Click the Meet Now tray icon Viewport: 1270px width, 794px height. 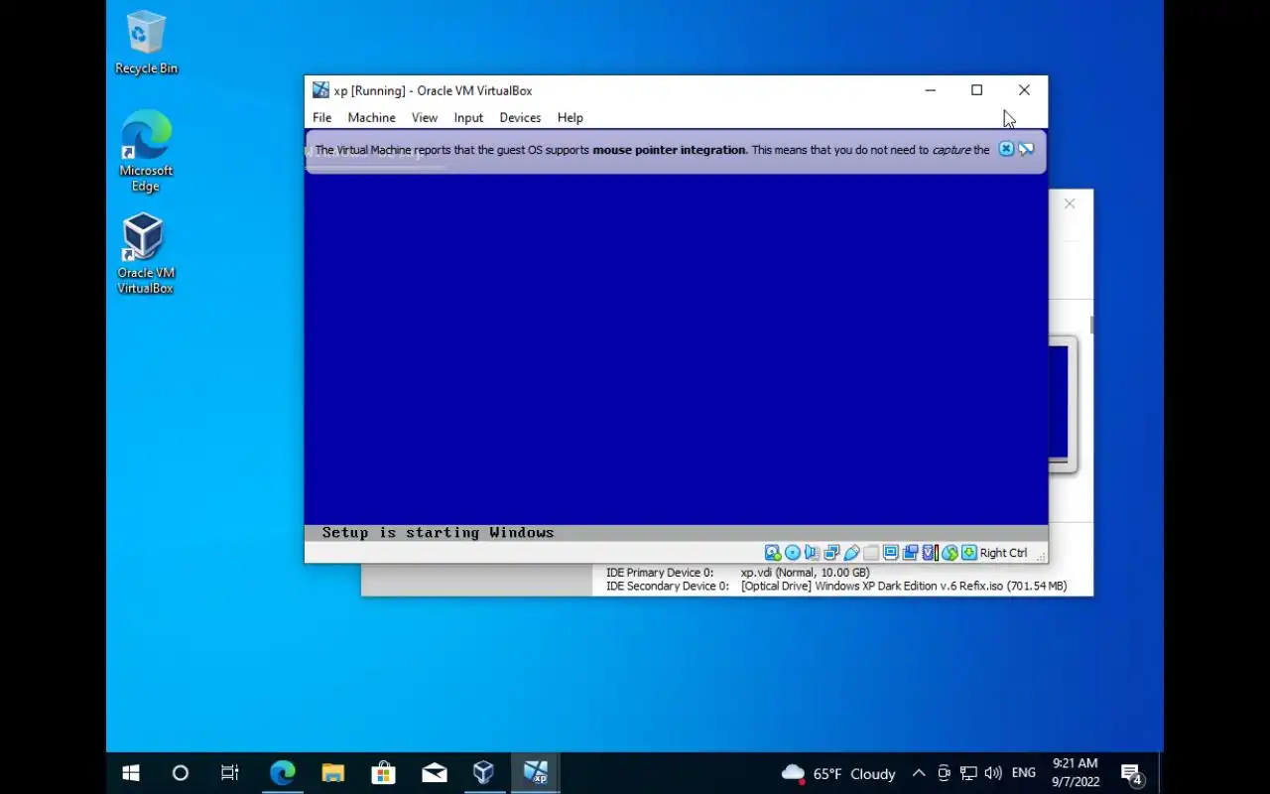(x=944, y=773)
